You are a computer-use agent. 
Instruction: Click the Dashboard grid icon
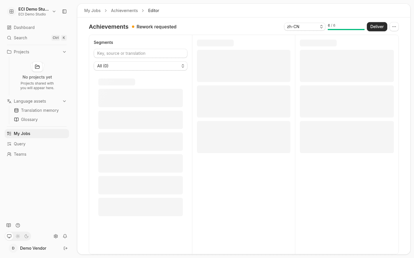[9, 28]
